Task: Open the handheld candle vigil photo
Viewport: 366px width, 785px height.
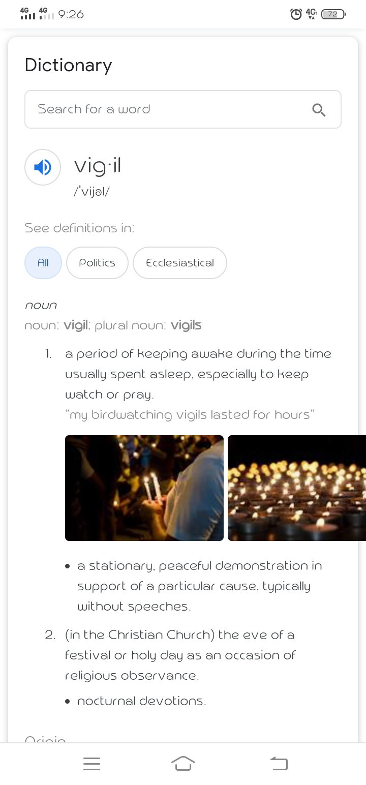Action: click(x=144, y=488)
